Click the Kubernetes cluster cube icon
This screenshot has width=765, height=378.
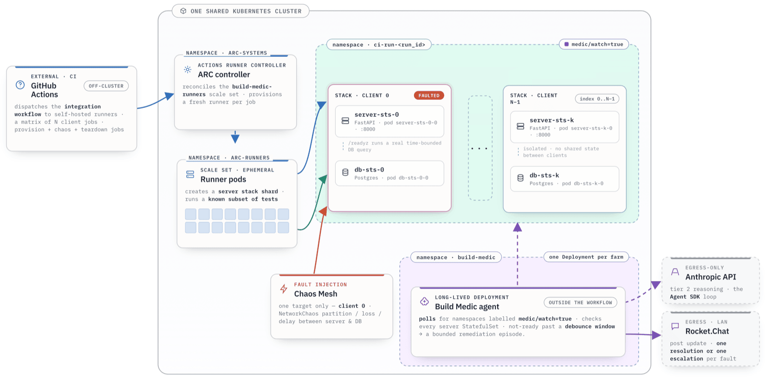(183, 11)
